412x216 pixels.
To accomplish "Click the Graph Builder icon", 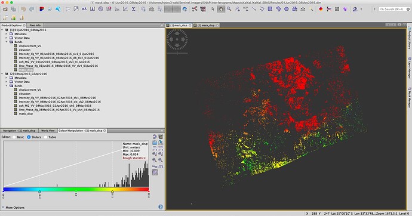I will [x=195, y=9].
